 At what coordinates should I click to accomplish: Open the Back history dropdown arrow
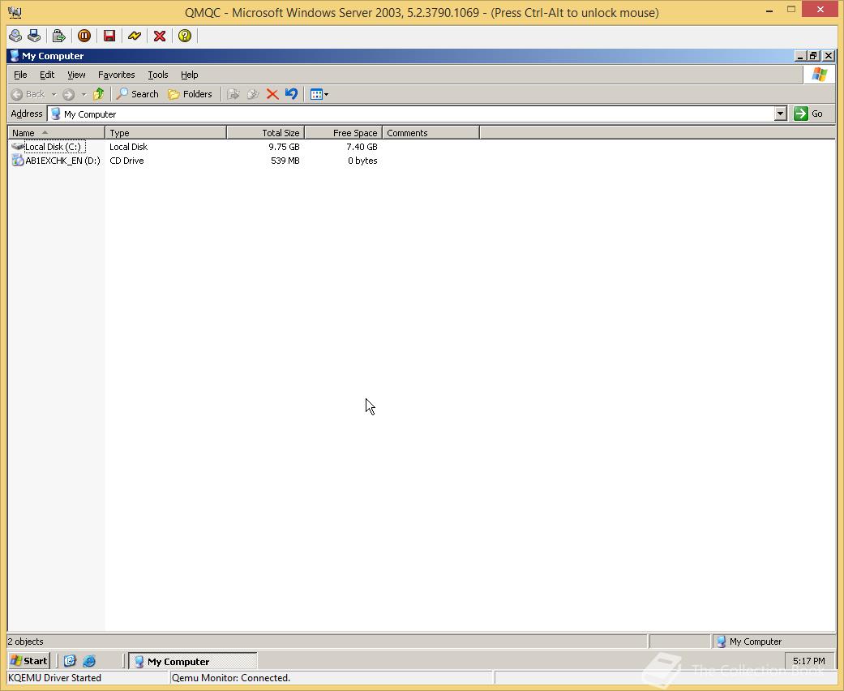pyautogui.click(x=54, y=94)
